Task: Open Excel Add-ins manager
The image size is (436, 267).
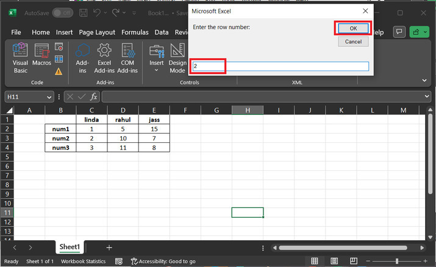Action: coord(104,58)
